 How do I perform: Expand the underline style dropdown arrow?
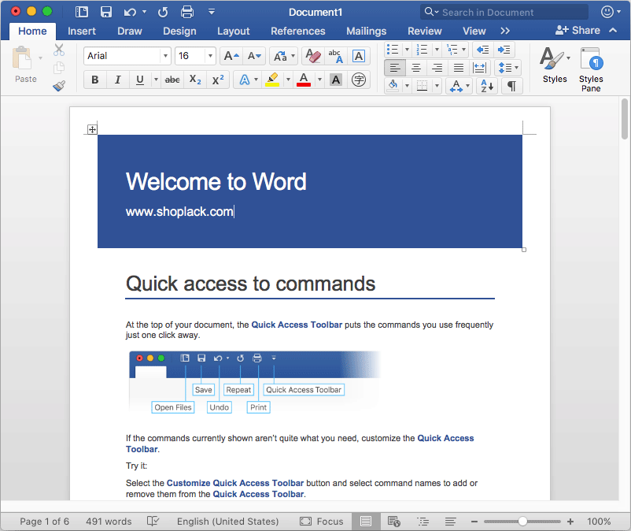156,80
